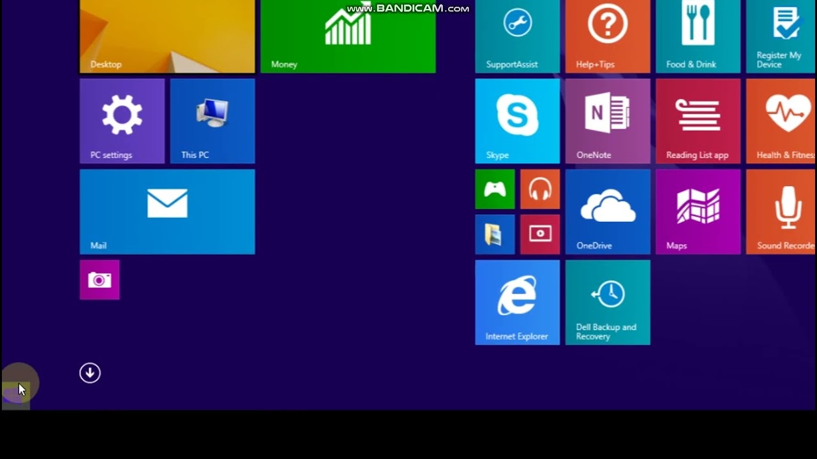This screenshot has width=817, height=459.
Task: Launch the Money app tile
Action: (348, 36)
